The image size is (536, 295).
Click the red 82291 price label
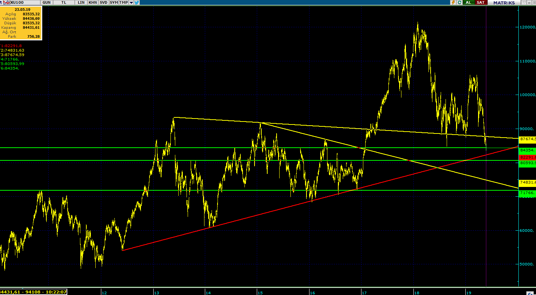tap(527, 157)
